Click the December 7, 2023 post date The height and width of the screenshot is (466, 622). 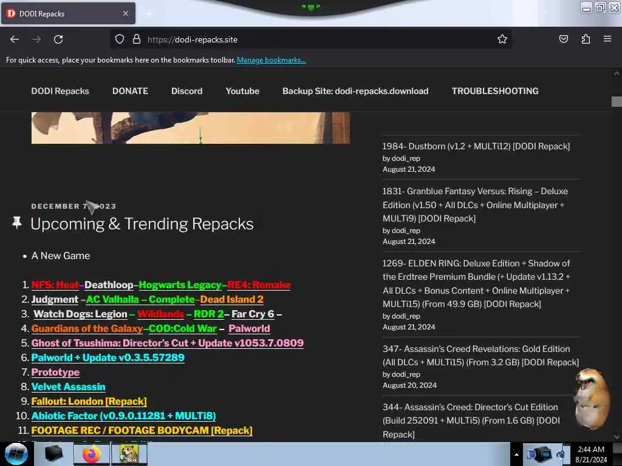tap(73, 206)
